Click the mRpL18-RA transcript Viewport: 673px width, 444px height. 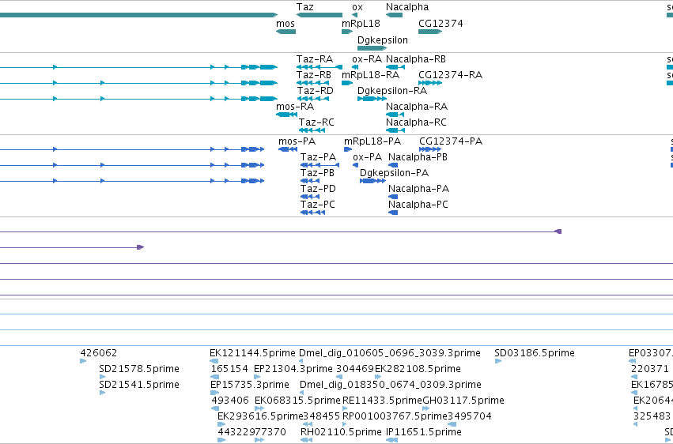[370, 75]
